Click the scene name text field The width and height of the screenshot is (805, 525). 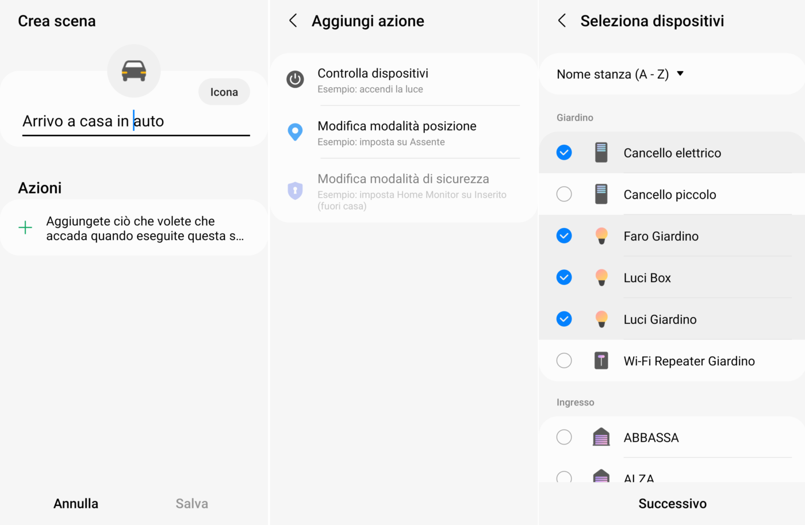pyautogui.click(x=136, y=122)
